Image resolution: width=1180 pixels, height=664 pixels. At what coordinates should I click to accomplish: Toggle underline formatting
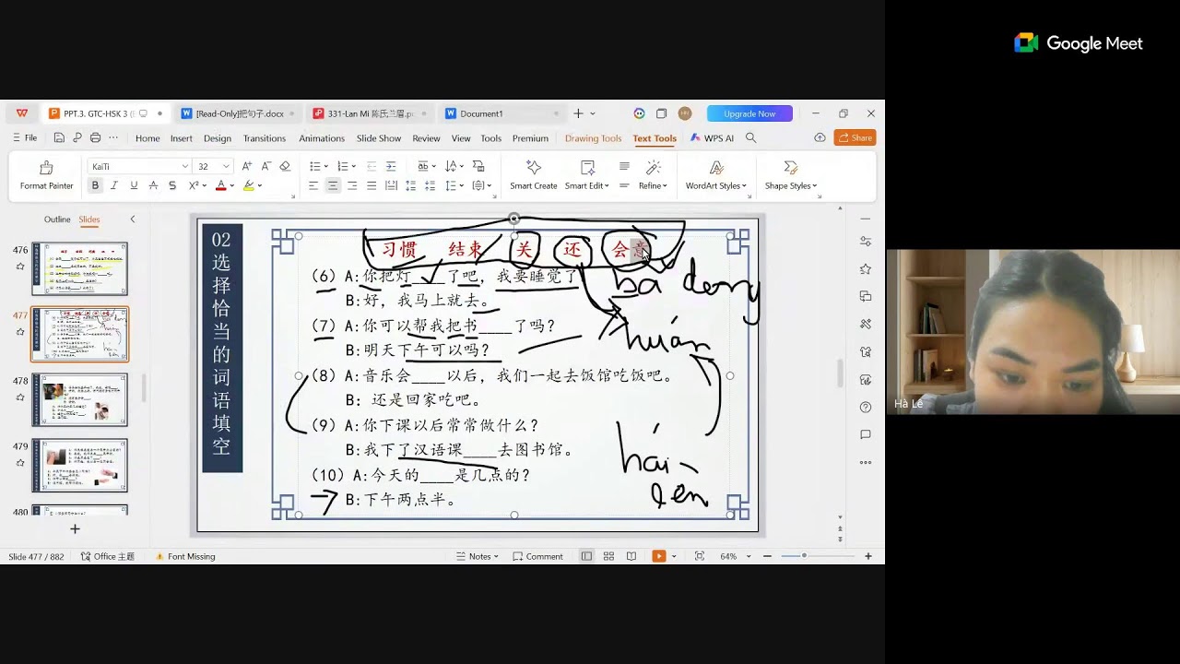(134, 185)
